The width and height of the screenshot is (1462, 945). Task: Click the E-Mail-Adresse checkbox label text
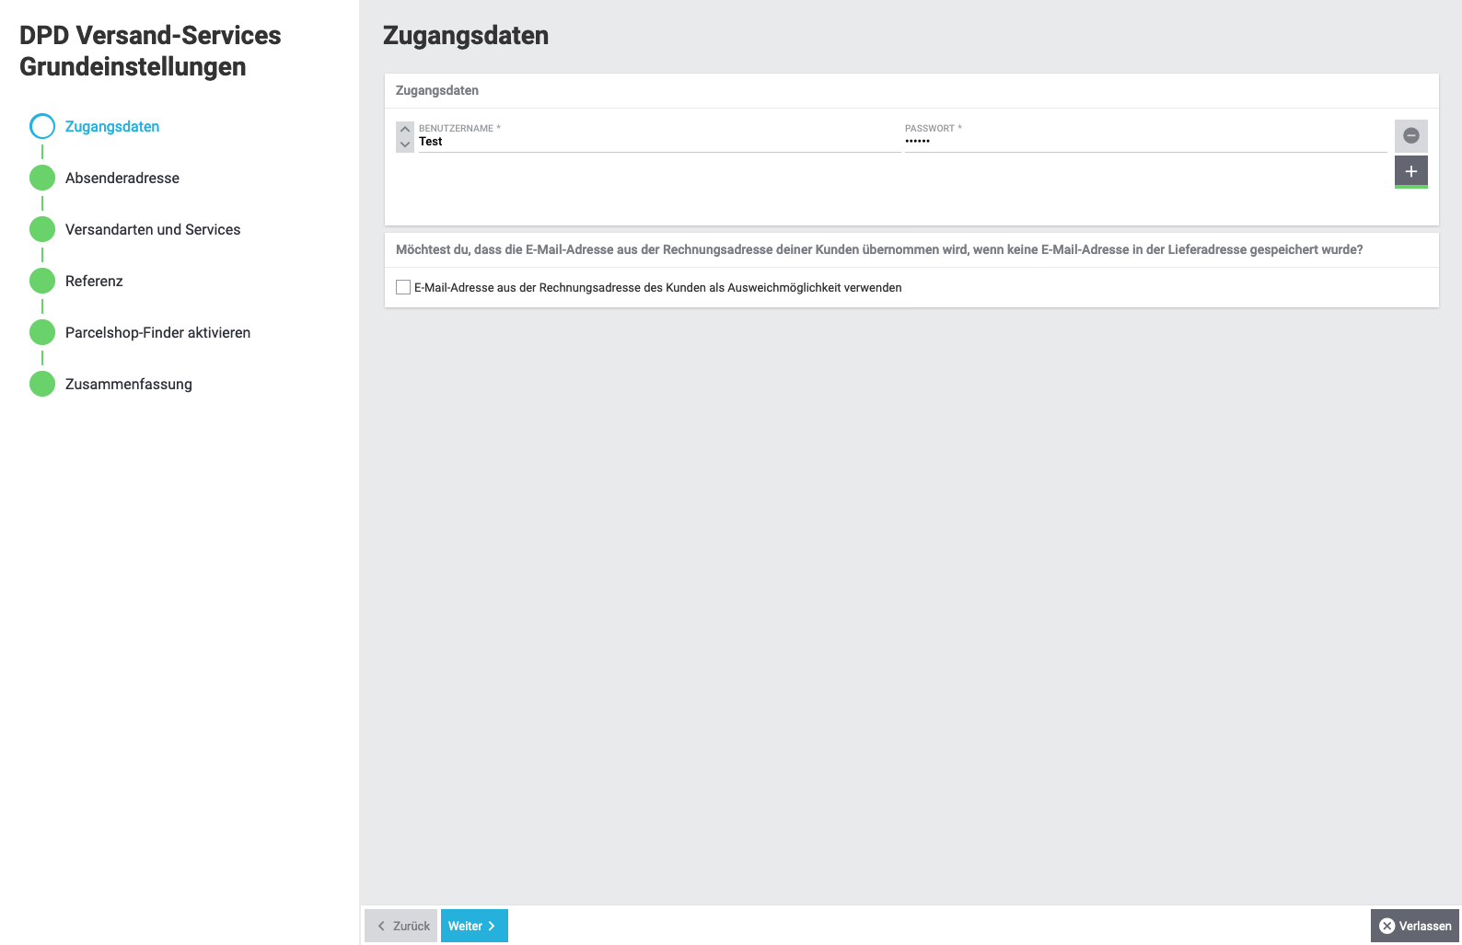tap(658, 287)
